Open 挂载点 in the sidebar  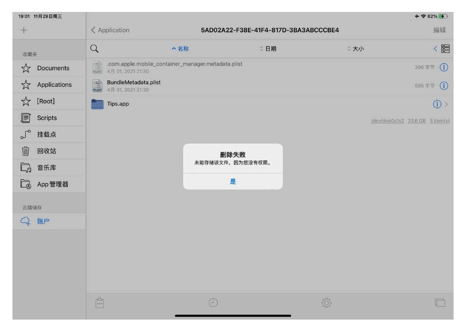coord(47,135)
